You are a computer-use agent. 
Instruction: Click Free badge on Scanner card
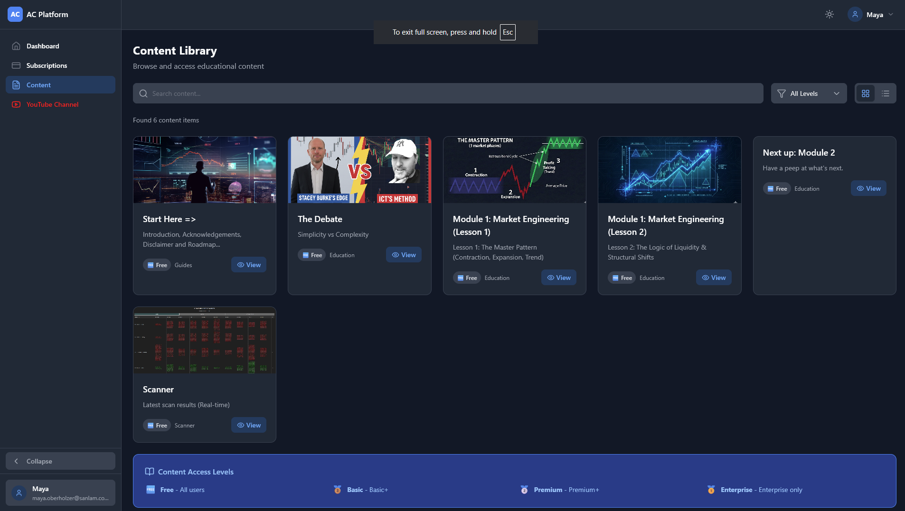(x=157, y=425)
